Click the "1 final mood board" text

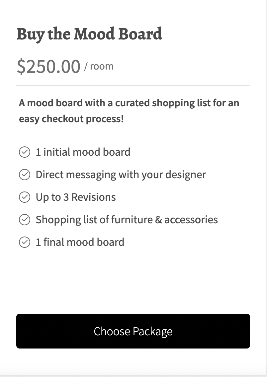click(80, 242)
